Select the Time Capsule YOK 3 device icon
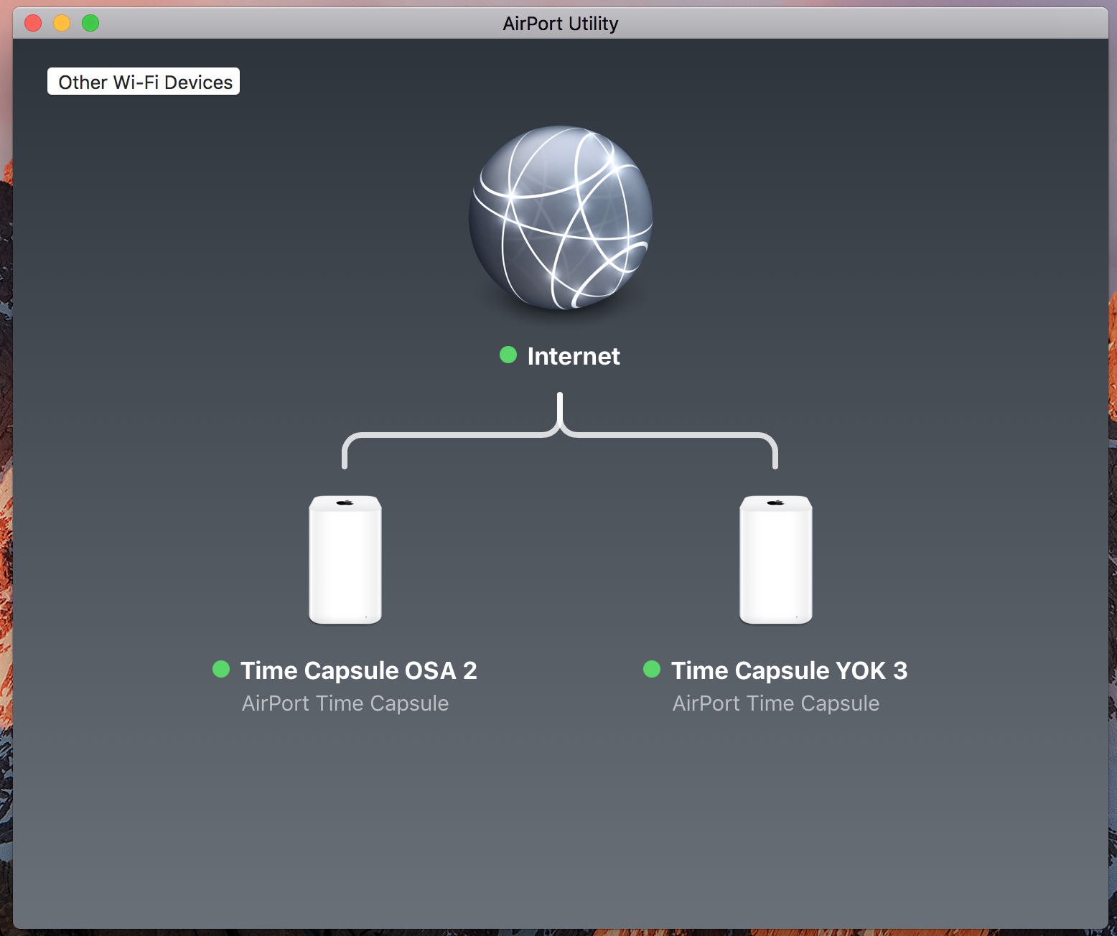1117x936 pixels. tap(776, 560)
